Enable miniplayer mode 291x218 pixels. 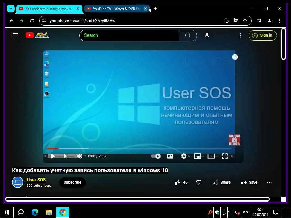coord(198,156)
